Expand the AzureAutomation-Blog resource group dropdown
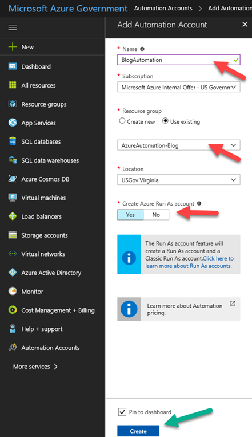Viewport: 252px width, 437px height. click(178, 145)
